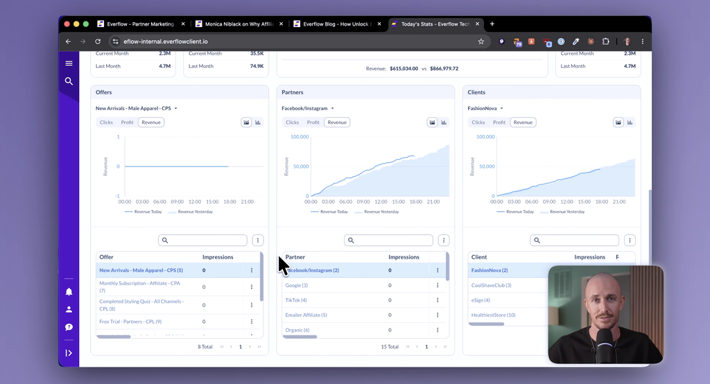Select Revenue metric in the Offers chart
The height and width of the screenshot is (384, 710).
pyautogui.click(x=151, y=122)
